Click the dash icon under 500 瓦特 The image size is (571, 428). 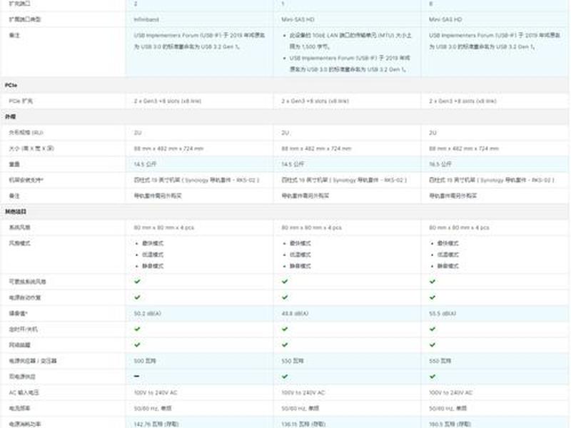pos(136,377)
